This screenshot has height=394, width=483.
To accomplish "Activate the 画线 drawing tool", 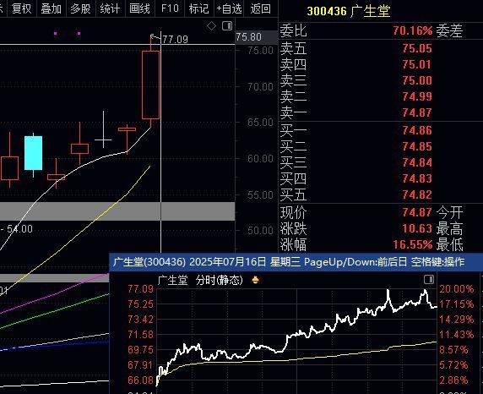I will point(140,8).
